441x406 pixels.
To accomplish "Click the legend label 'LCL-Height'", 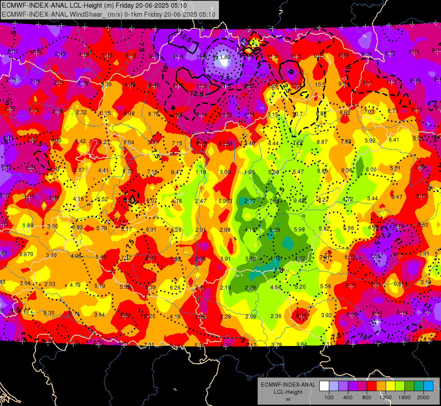I will [x=288, y=392].
